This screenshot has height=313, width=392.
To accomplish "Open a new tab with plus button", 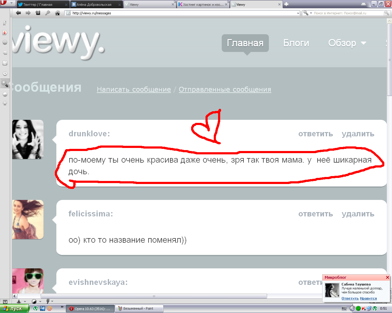I will pos(286,4).
